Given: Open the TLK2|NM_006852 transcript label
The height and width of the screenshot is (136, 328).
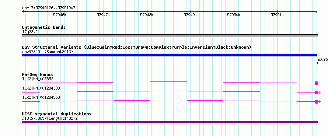Looking at the screenshot, I should coord(38,79).
